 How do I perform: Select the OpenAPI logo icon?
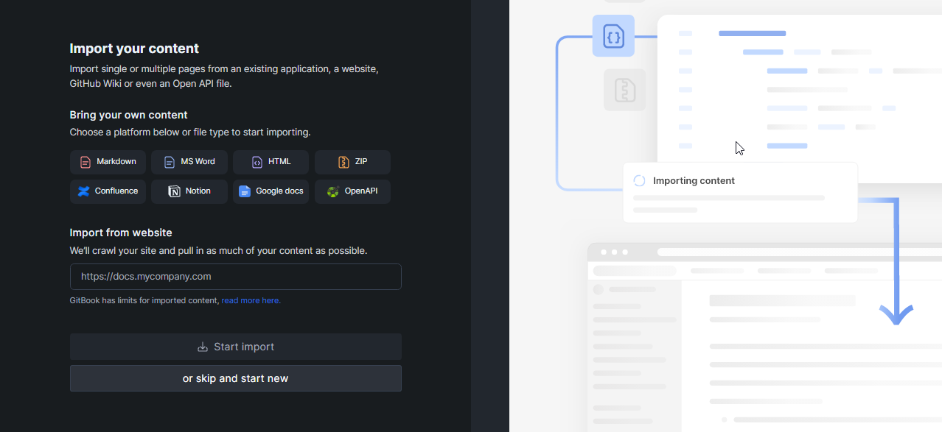333,191
